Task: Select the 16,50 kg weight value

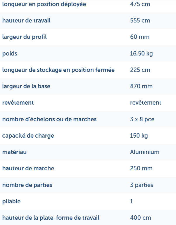Action: click(x=142, y=53)
